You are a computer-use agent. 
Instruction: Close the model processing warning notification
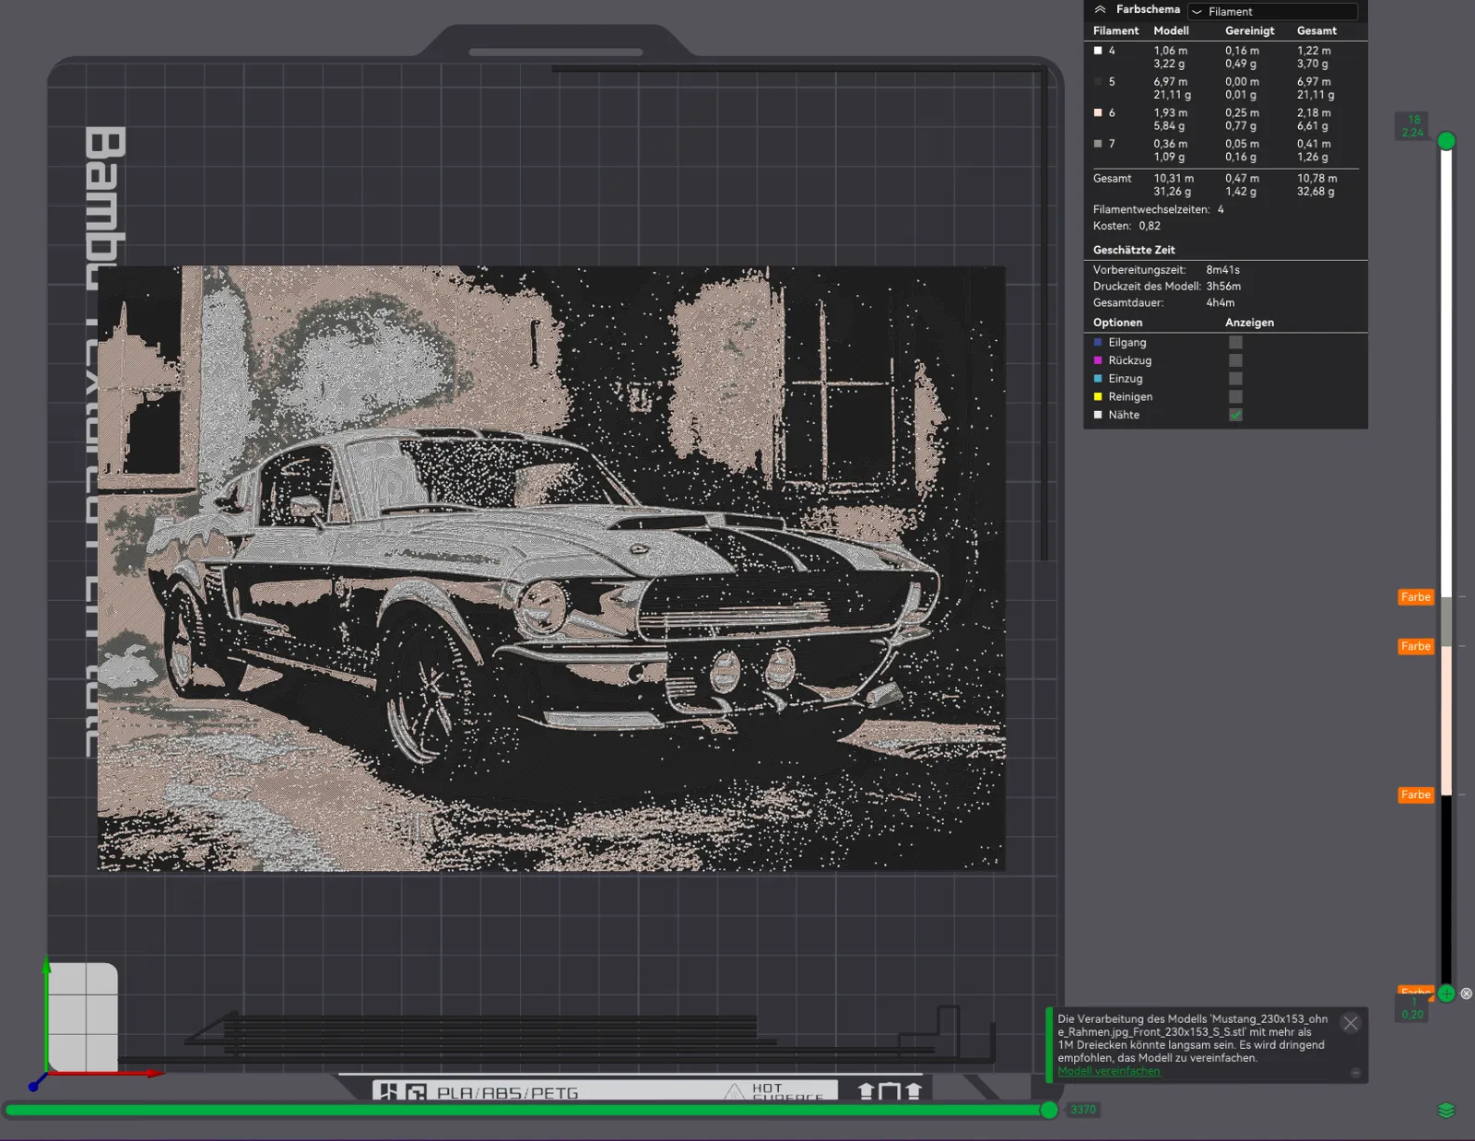(1351, 1023)
